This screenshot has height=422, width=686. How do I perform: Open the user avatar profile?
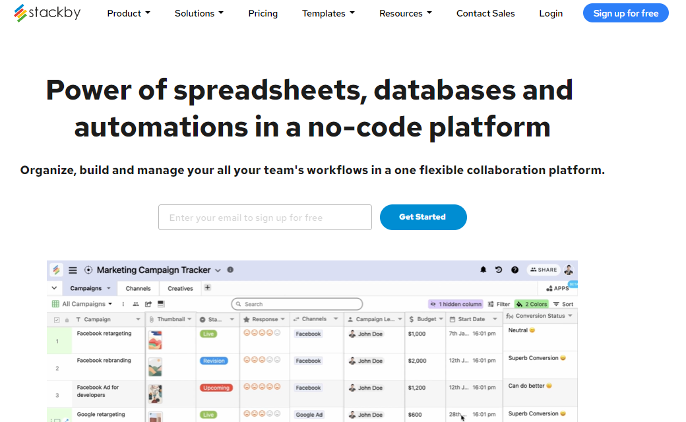(569, 270)
